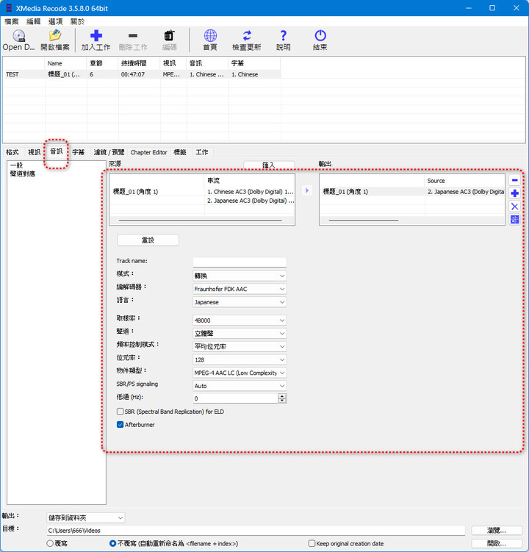Select 2. Japanese AC3 source stream
Viewport: 529px width, 552px height.
coord(250,201)
